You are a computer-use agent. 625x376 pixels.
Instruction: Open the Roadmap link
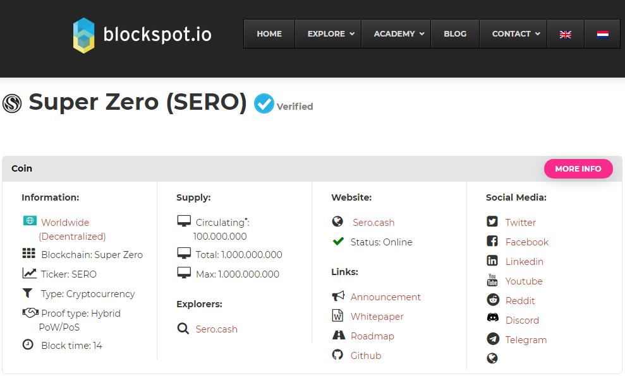pyautogui.click(x=372, y=336)
